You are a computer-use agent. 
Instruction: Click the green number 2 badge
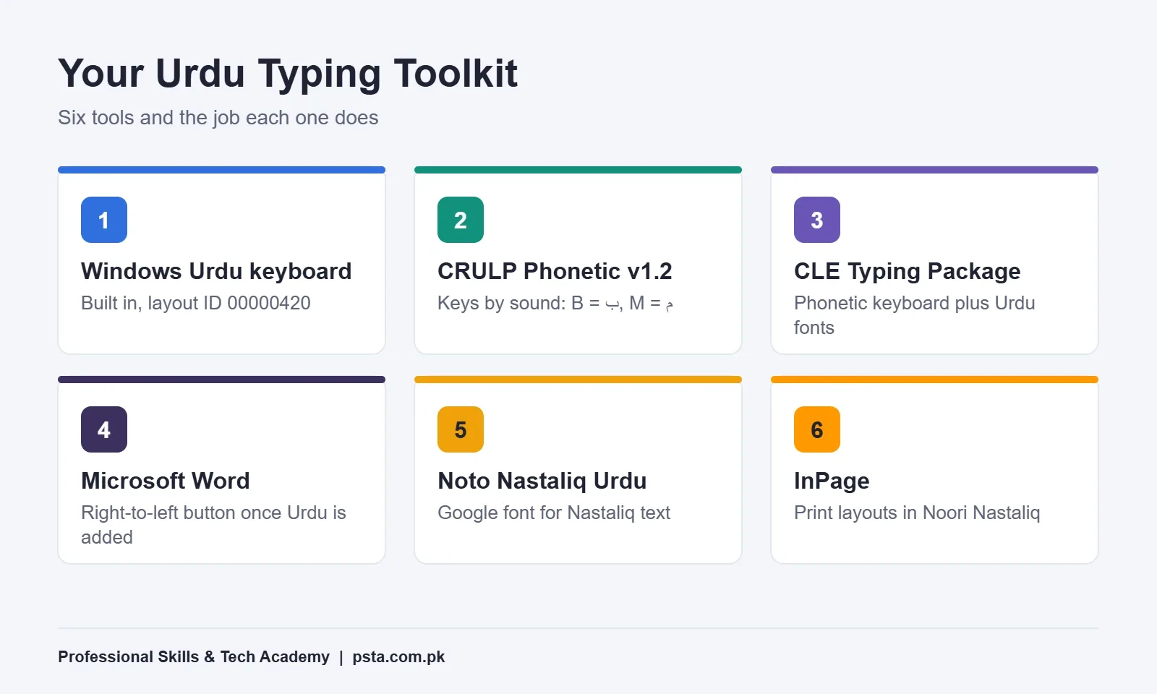click(461, 220)
